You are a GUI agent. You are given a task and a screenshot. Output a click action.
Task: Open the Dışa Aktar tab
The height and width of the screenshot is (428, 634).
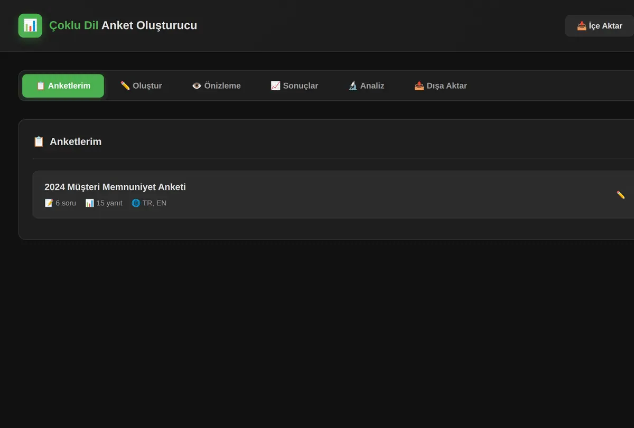440,85
